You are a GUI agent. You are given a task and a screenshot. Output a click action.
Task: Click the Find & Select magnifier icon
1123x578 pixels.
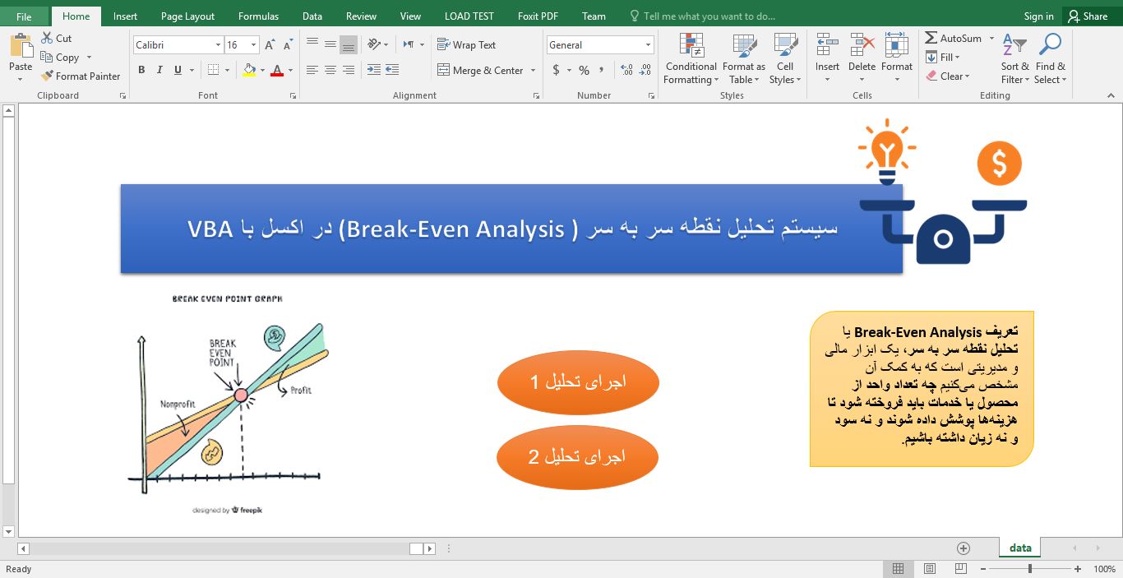point(1050,46)
